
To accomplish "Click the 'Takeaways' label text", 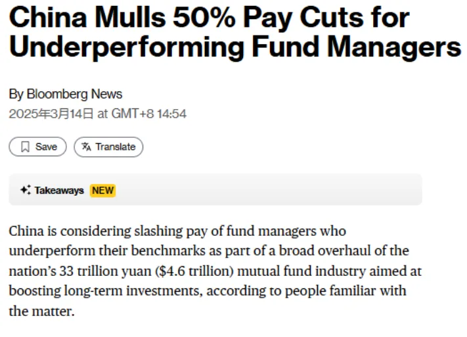I will click(59, 191).
